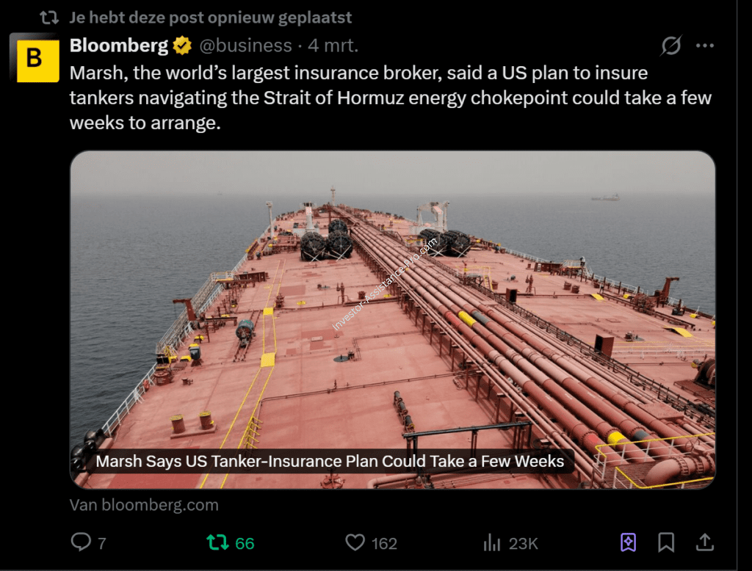Open the post via the '4 mrt.' timestamp
The width and height of the screenshot is (752, 571).
pyautogui.click(x=333, y=46)
